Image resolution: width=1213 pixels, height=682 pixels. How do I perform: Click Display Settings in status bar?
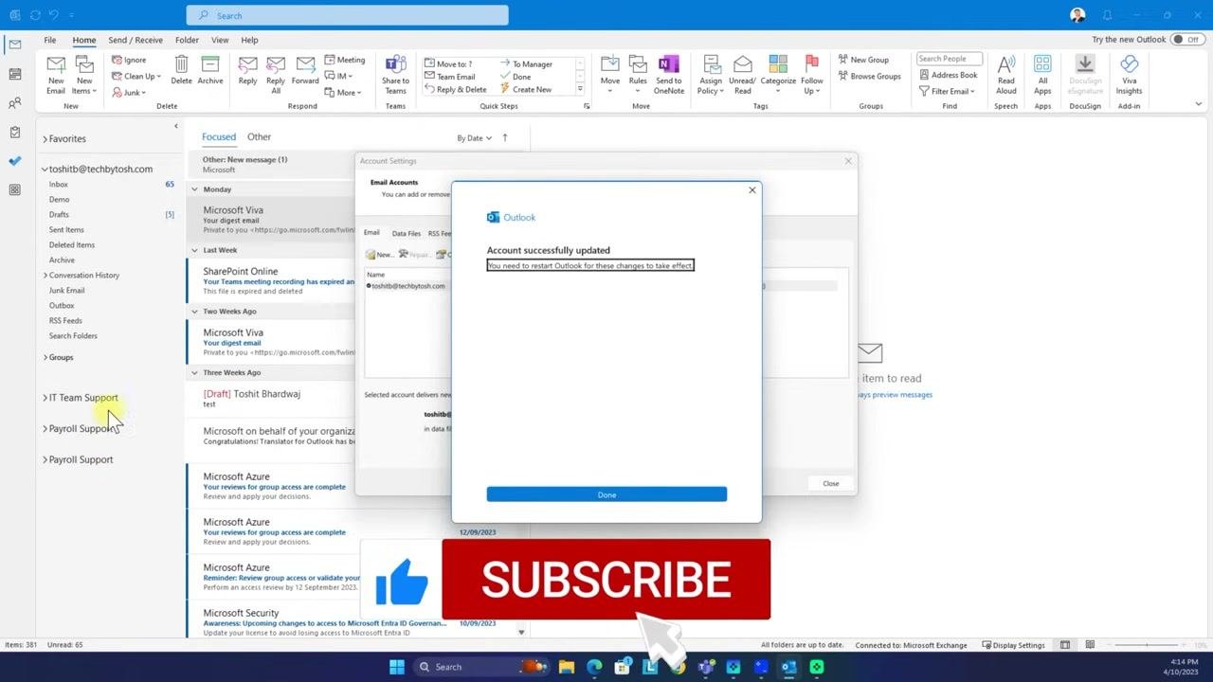pyautogui.click(x=1013, y=645)
